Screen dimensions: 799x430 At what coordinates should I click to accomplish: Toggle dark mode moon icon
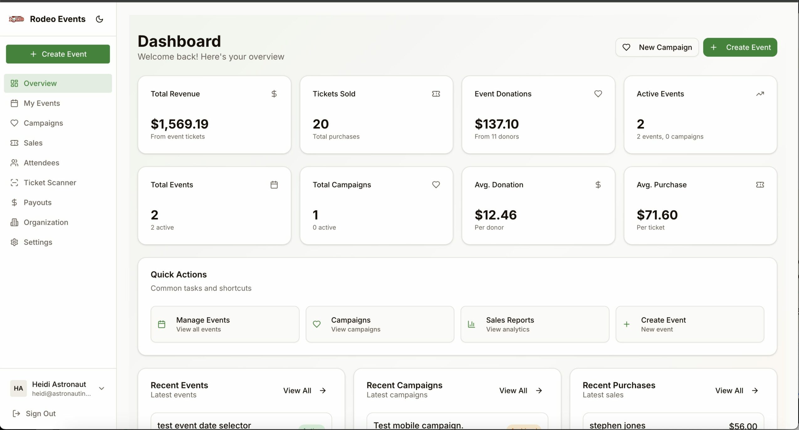pos(99,19)
